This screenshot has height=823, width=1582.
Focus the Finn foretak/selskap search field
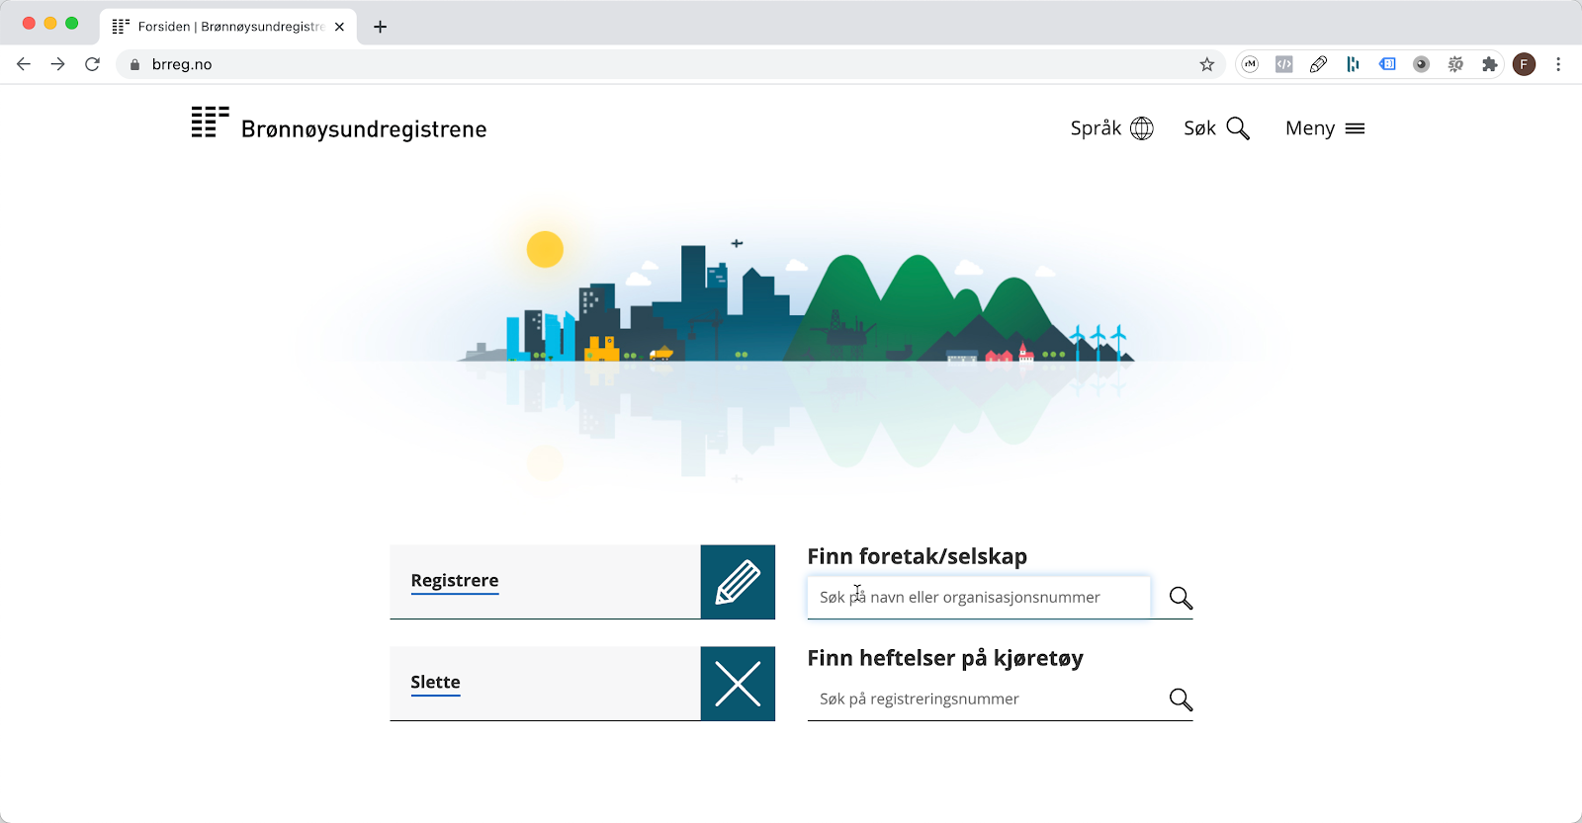tap(978, 598)
